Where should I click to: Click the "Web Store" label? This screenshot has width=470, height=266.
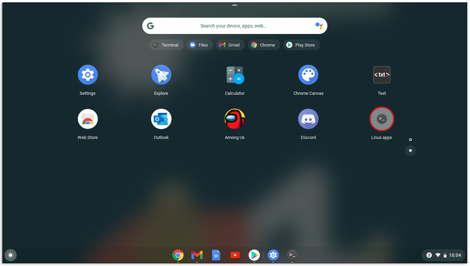tap(88, 138)
